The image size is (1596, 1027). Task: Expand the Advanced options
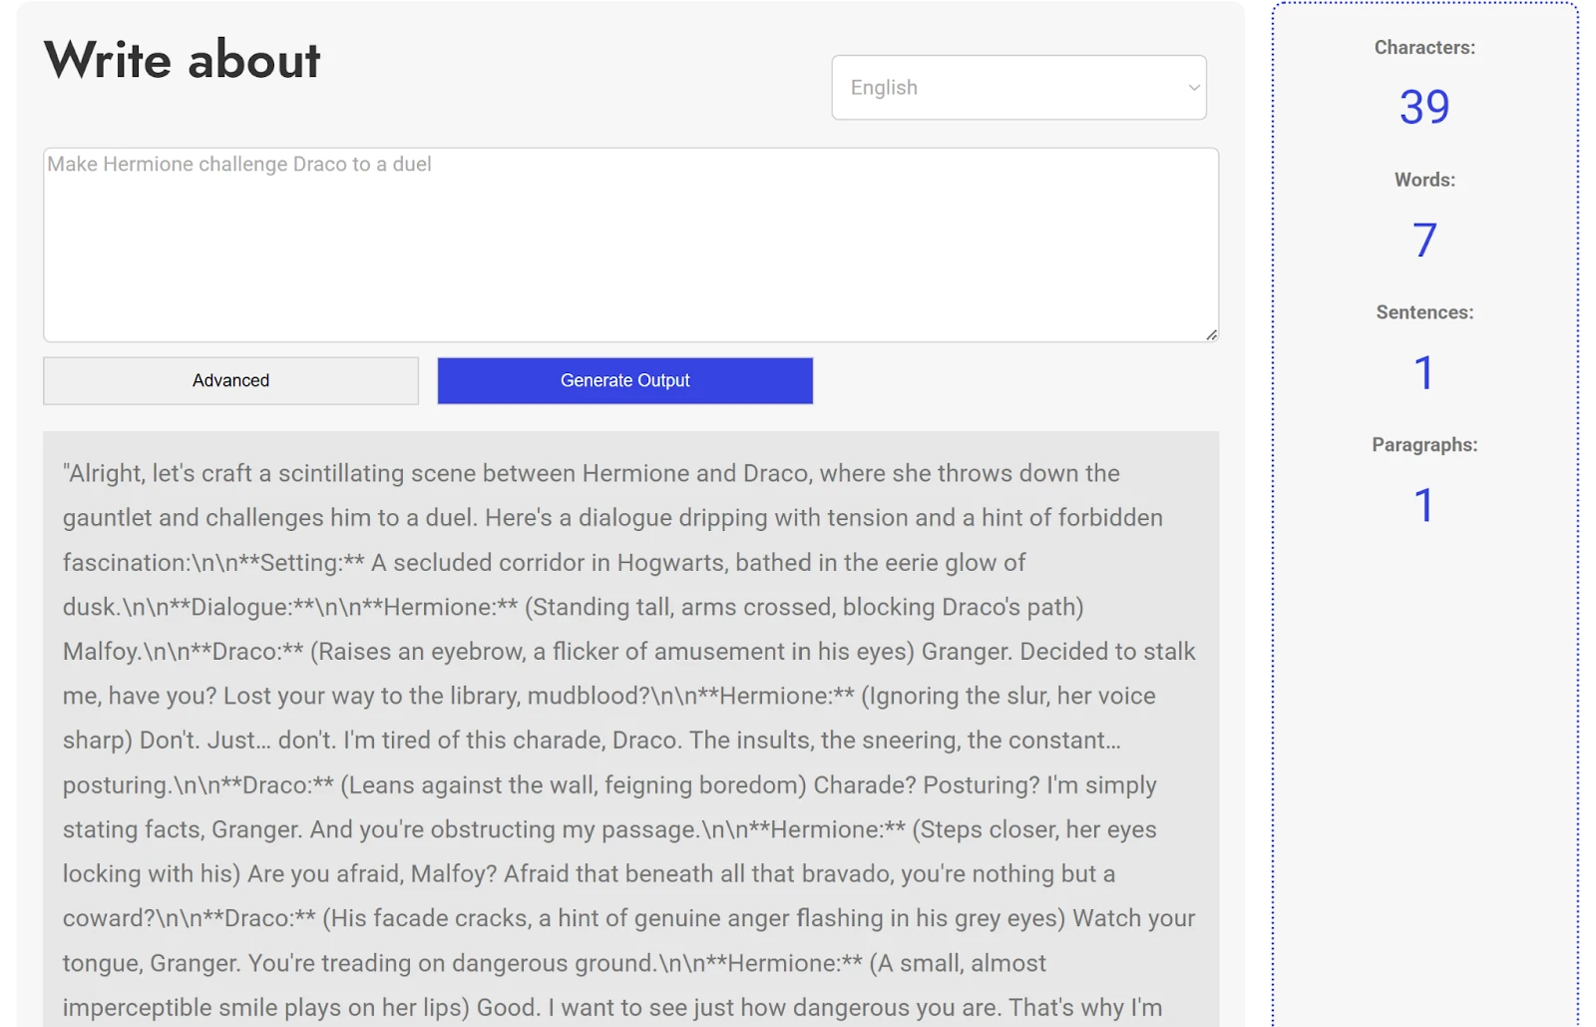230,381
